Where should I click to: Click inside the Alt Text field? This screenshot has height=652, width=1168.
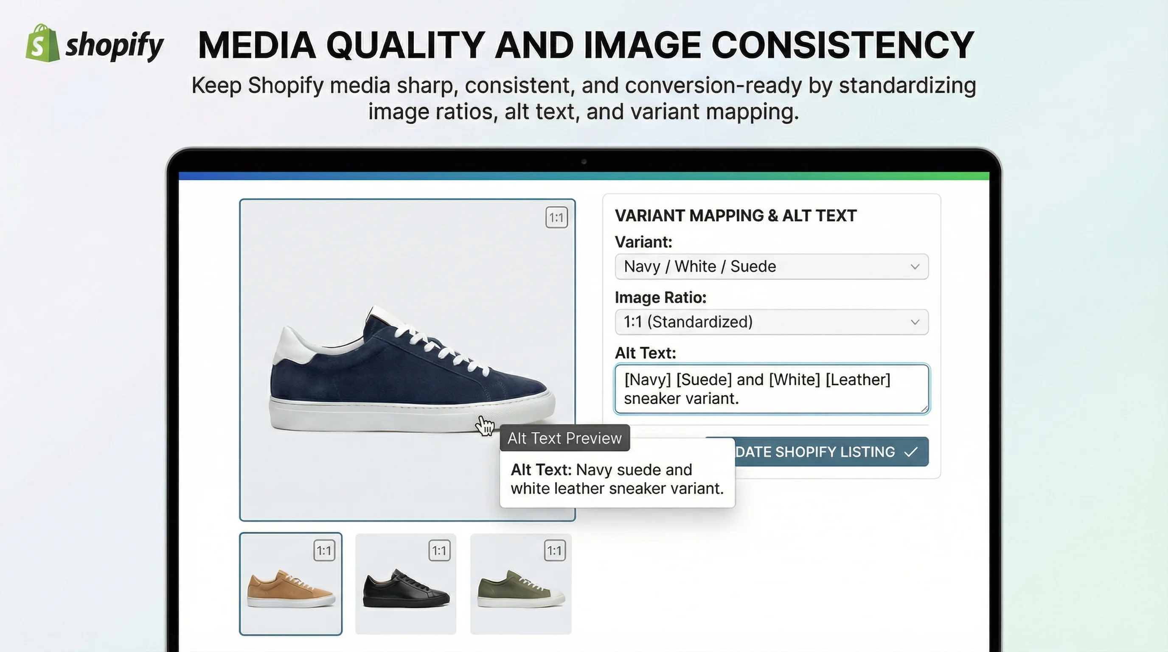pos(771,389)
